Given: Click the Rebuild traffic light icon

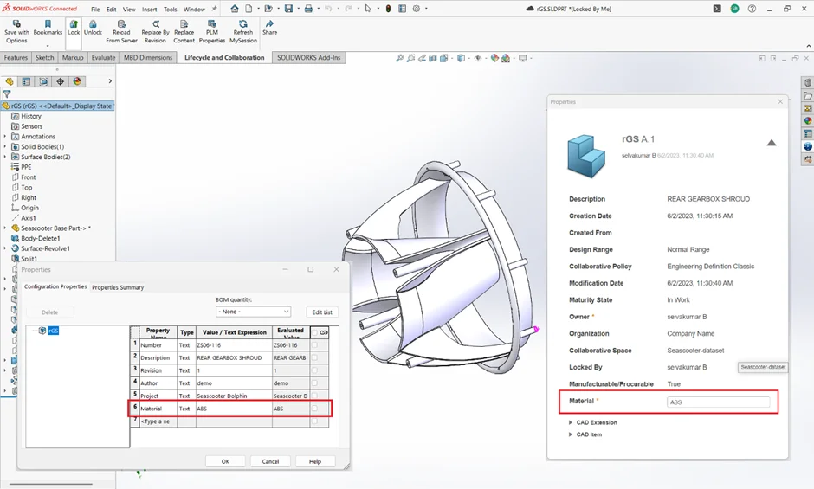Looking at the screenshot, I should [x=388, y=9].
